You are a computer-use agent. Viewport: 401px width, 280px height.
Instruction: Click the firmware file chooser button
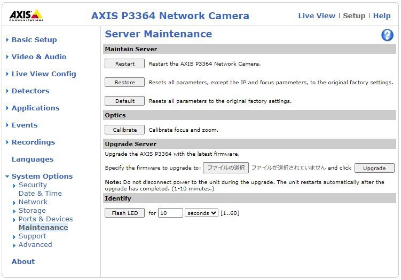[x=226, y=167]
